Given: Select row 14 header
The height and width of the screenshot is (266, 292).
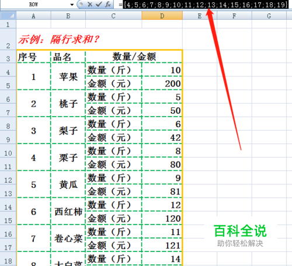Looking at the screenshot, I should click(8, 205).
